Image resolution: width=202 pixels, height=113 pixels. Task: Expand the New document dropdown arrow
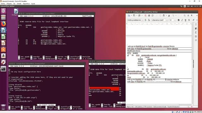click(131, 16)
